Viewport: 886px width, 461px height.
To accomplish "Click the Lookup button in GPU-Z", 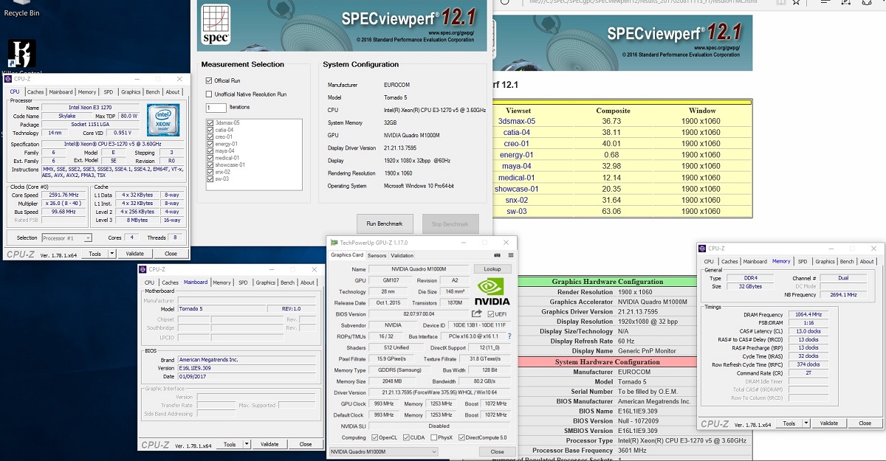I will (x=492, y=269).
